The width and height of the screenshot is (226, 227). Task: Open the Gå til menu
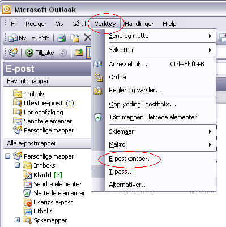click(79, 24)
